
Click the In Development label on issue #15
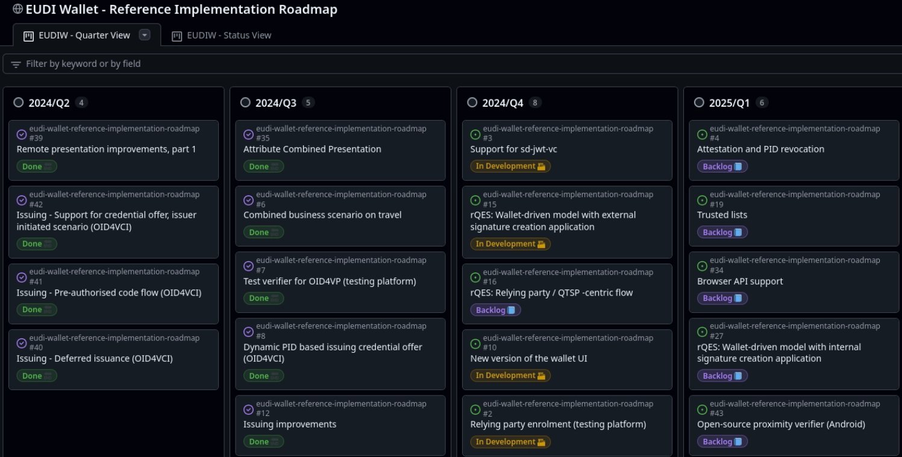pos(510,244)
